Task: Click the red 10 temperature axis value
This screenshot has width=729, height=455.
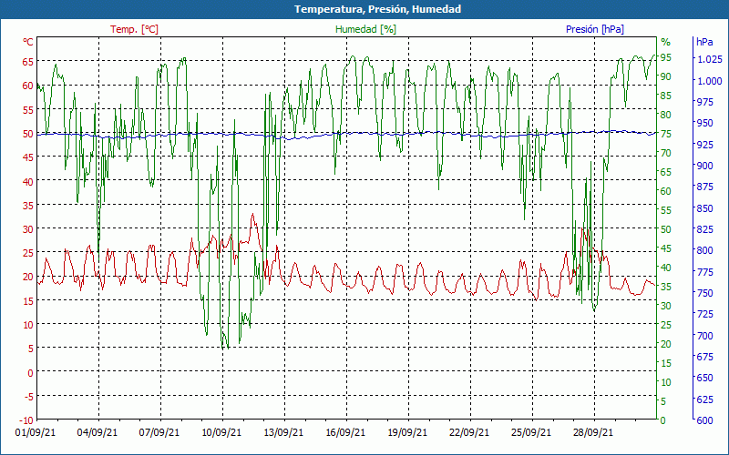Action: coord(28,325)
